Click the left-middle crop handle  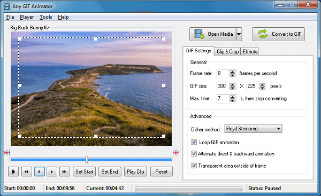(x=20, y=85)
